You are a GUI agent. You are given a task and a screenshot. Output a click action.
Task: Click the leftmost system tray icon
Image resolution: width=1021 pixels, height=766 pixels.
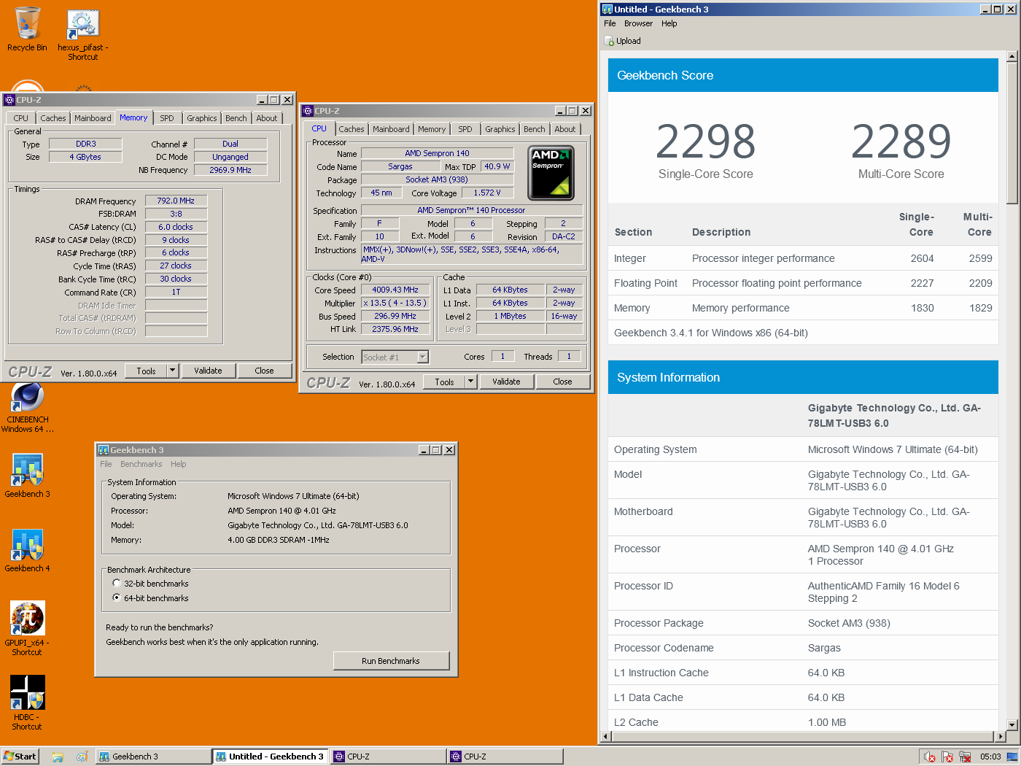tap(929, 757)
